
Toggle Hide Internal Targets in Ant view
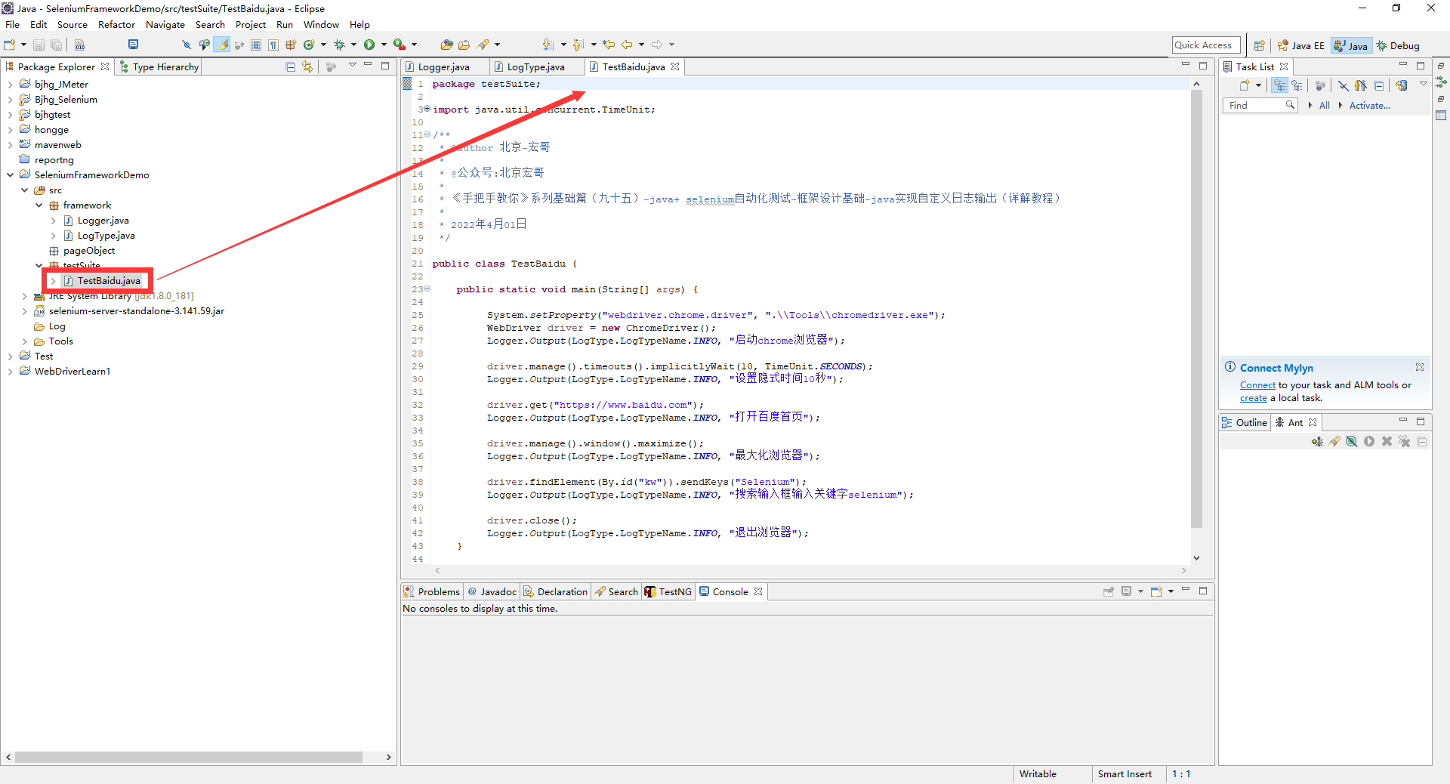pyautogui.click(x=1352, y=441)
